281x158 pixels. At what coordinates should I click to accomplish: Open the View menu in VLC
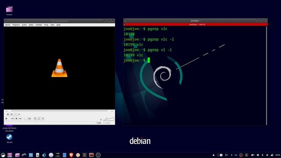[x=52, y=25]
